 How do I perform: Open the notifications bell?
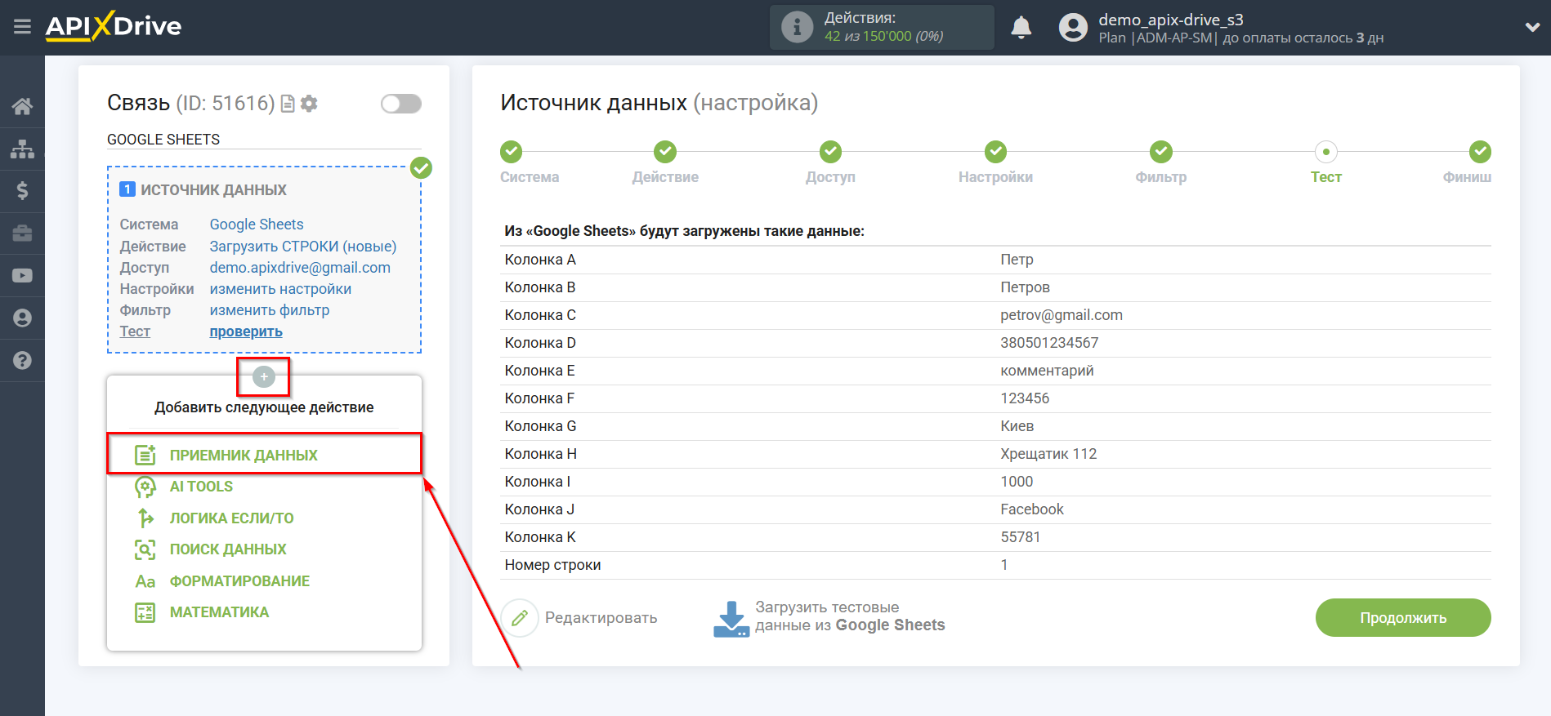pos(1021,28)
